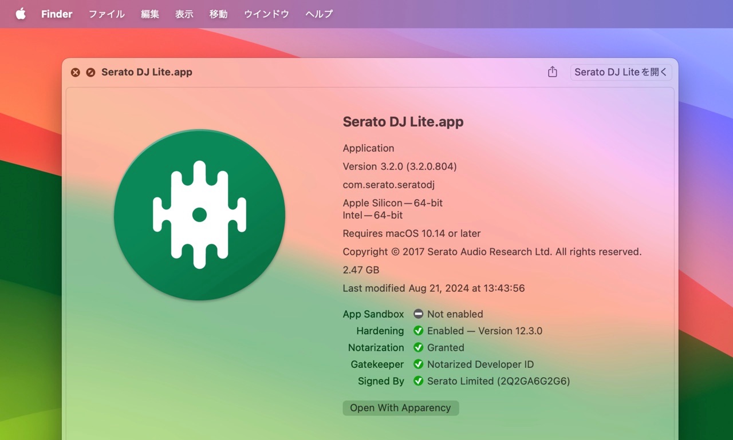Image resolution: width=733 pixels, height=440 pixels.
Task: Click the Open With Apparency button
Action: [x=401, y=408]
